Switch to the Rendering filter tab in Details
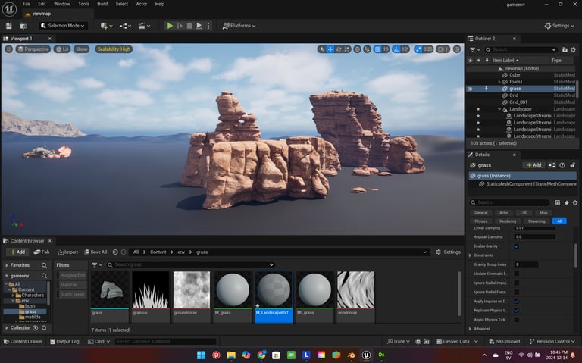This screenshot has width=582, height=363. (x=507, y=221)
